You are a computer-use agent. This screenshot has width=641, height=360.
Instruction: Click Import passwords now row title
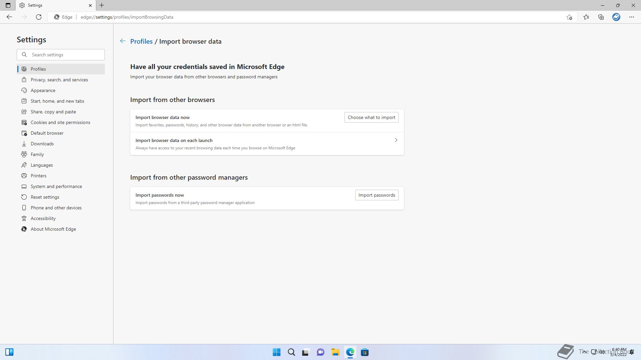160,195
